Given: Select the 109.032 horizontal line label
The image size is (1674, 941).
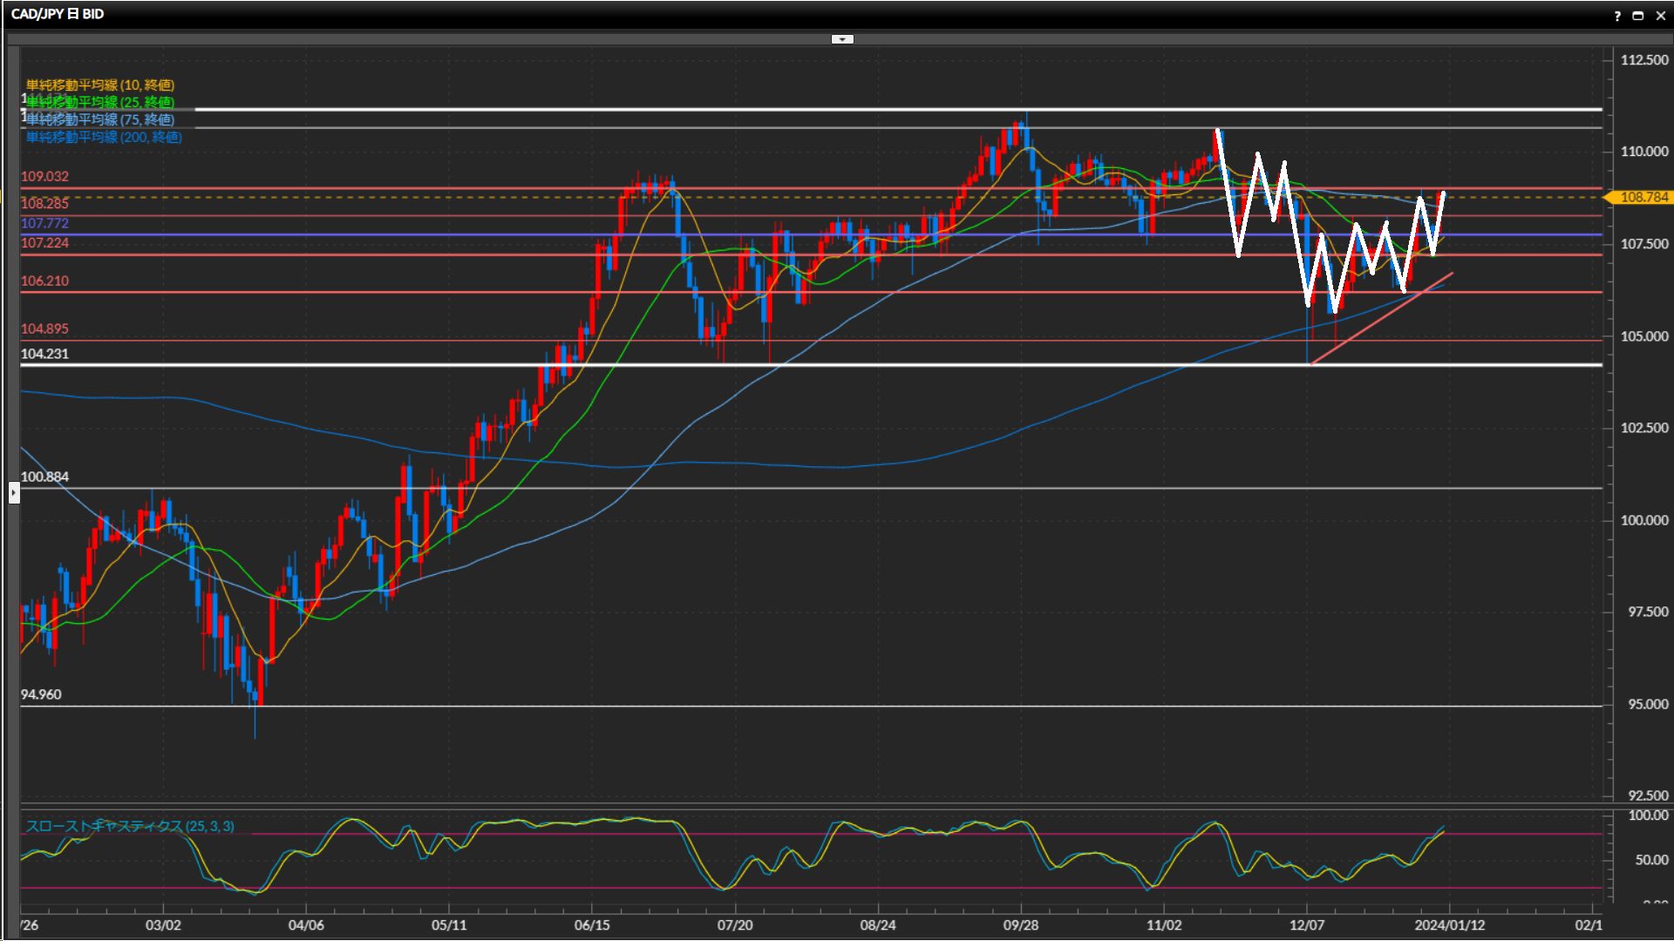Looking at the screenshot, I should pos(44,176).
